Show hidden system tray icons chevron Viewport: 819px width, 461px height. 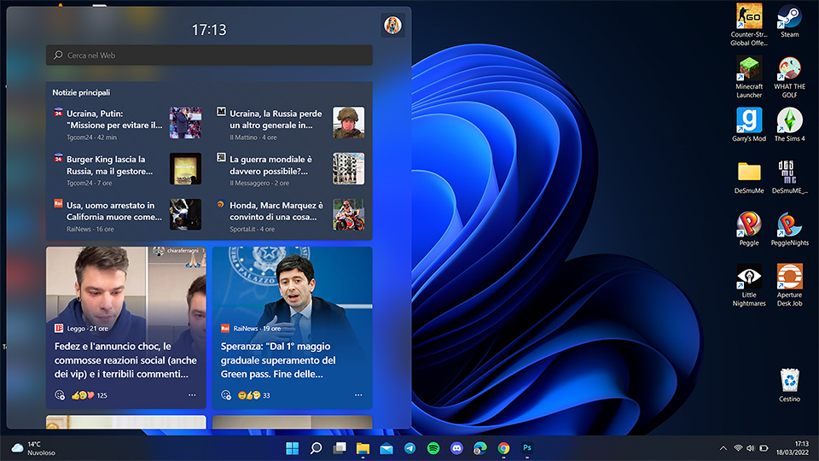tap(723, 448)
